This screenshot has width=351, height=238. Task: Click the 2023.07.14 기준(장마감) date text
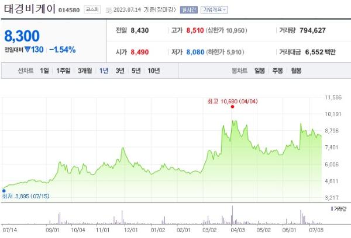tap(144, 9)
